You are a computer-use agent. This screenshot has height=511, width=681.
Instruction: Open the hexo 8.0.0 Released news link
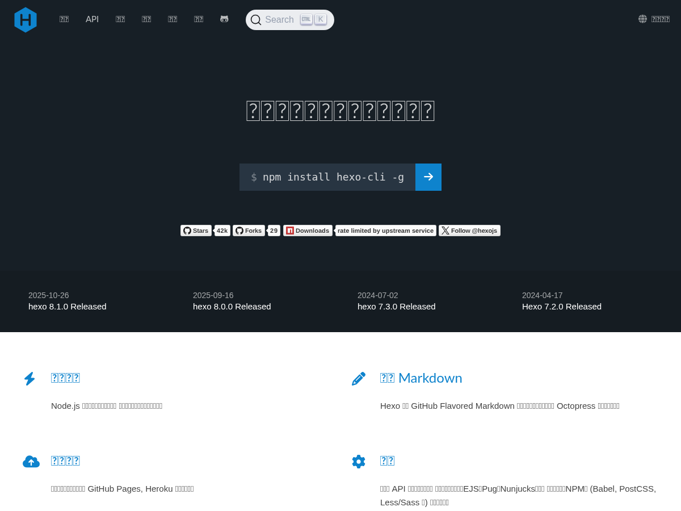[x=232, y=307]
